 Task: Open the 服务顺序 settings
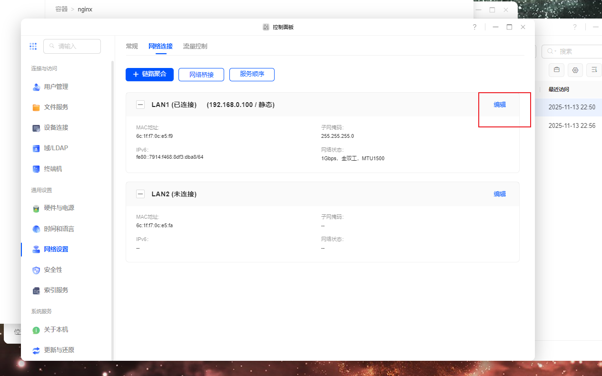tap(252, 74)
